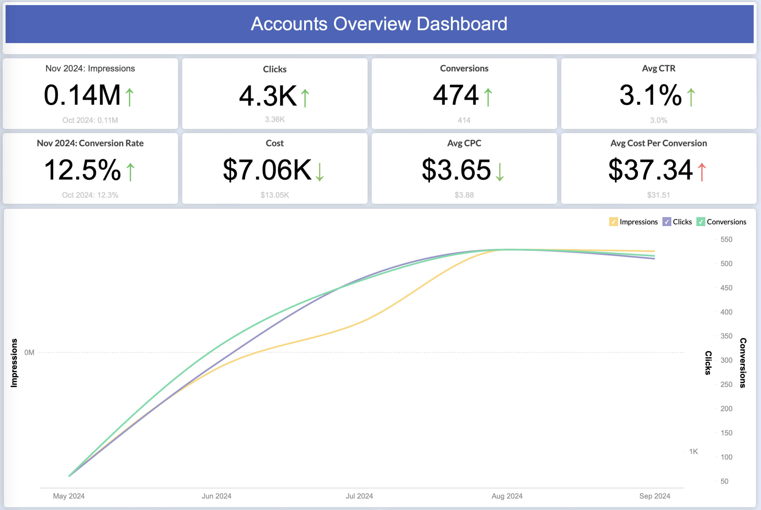Click up arrow beside Conversion Rate 12.5%
This screenshot has height=510, width=761.
pyautogui.click(x=130, y=172)
